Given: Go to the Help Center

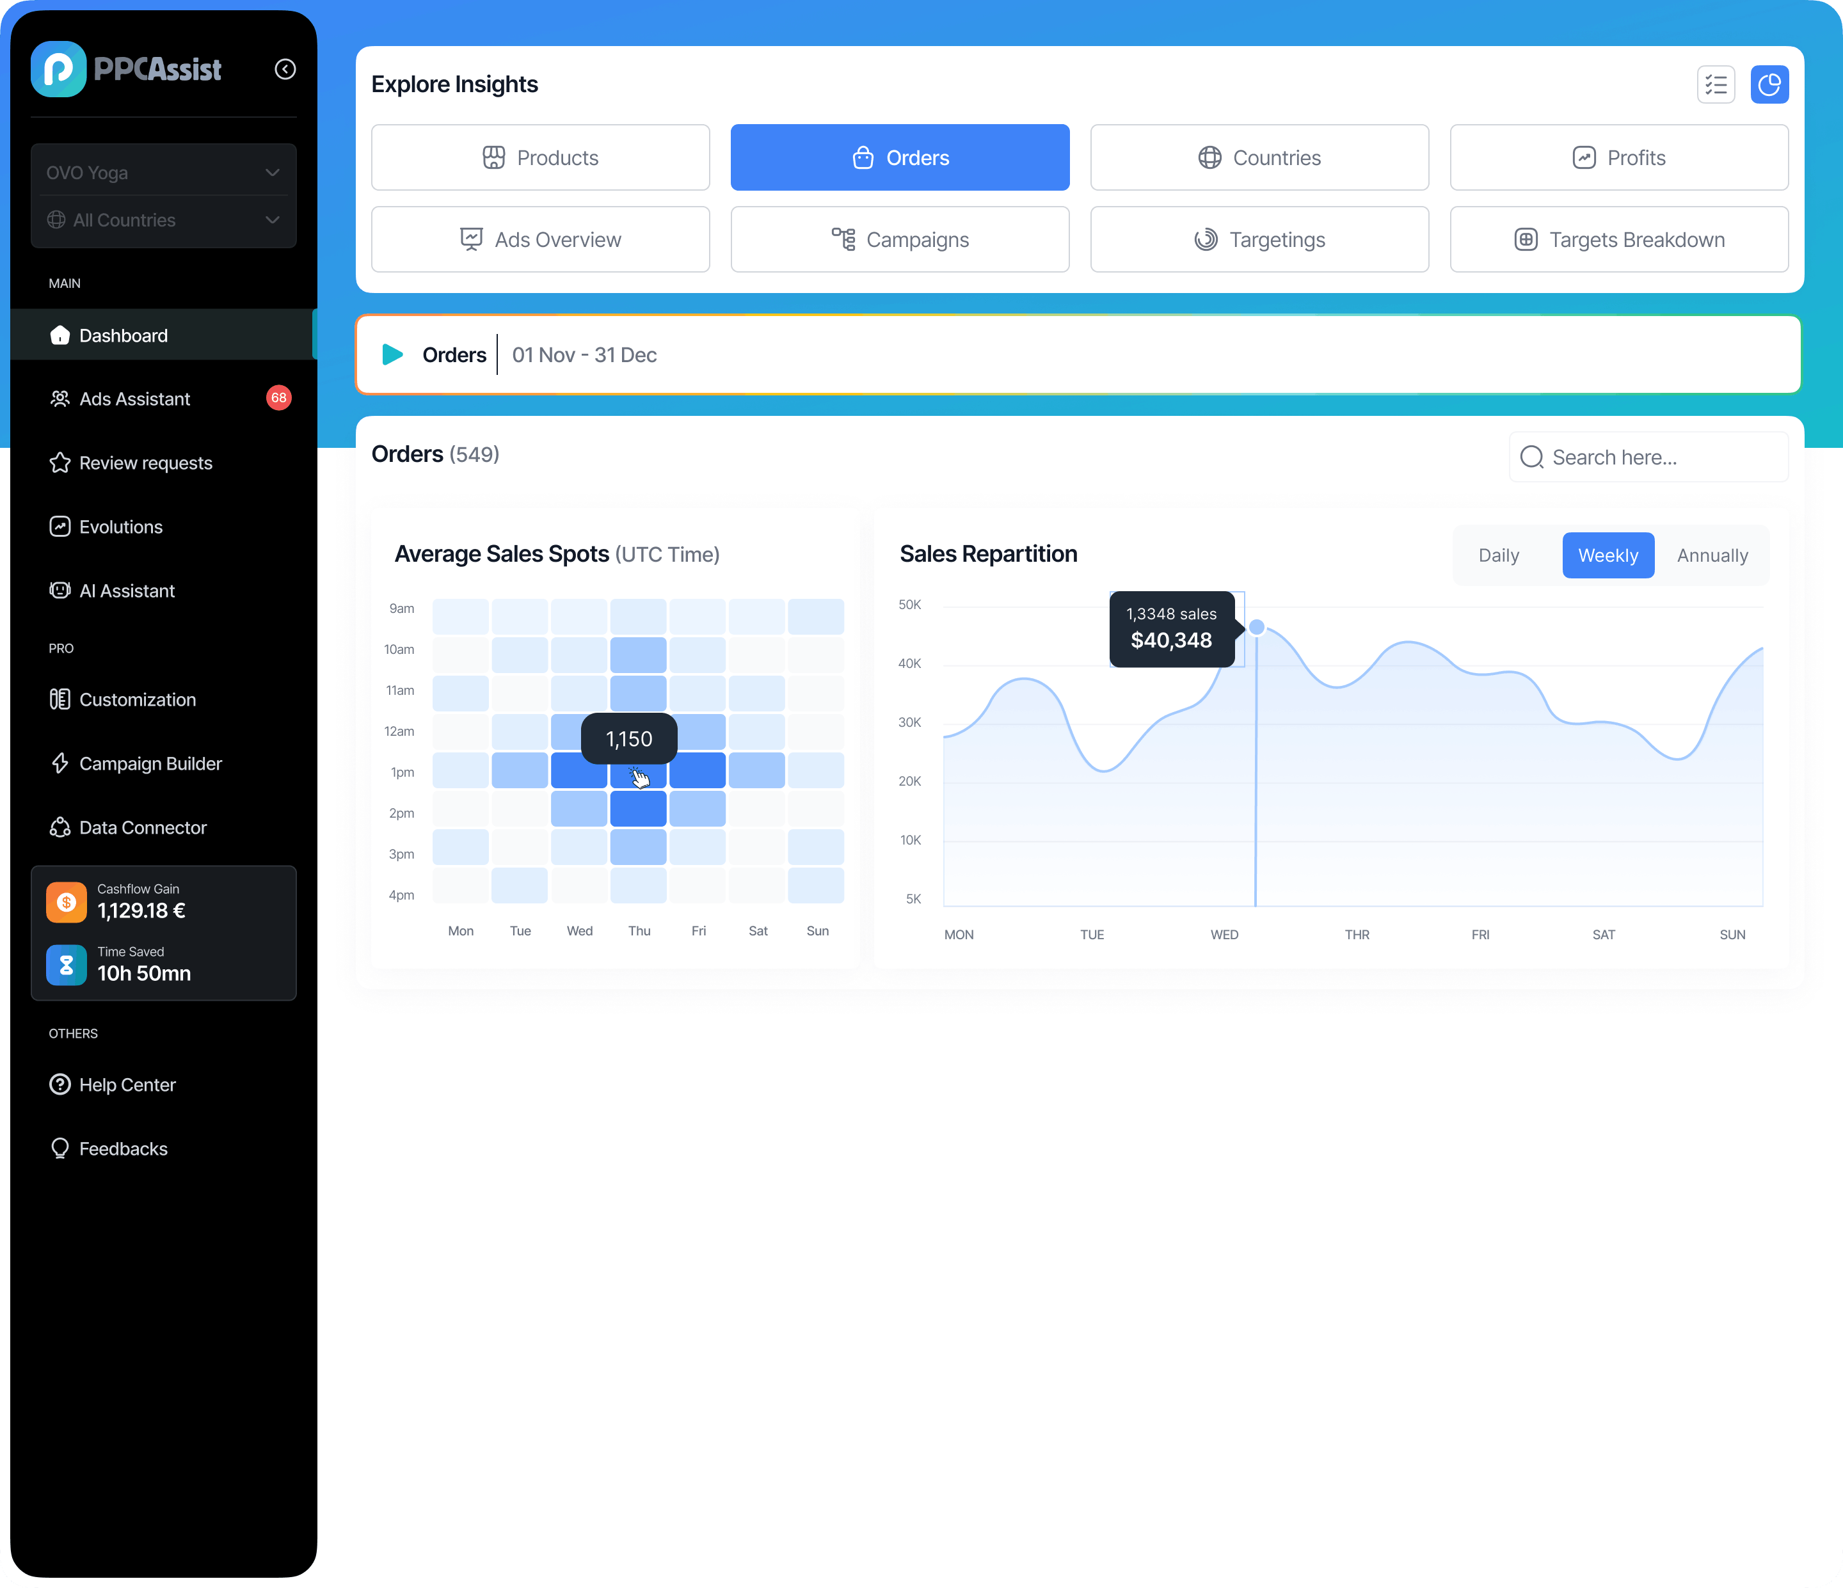Looking at the screenshot, I should [127, 1084].
